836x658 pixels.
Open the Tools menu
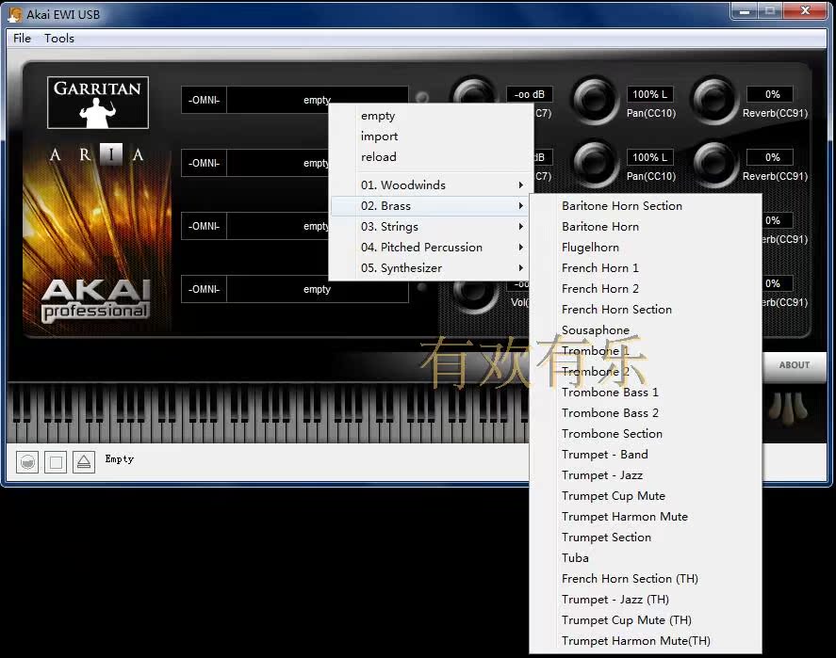tap(58, 39)
